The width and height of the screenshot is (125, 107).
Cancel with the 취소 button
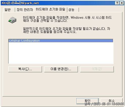[112, 101]
